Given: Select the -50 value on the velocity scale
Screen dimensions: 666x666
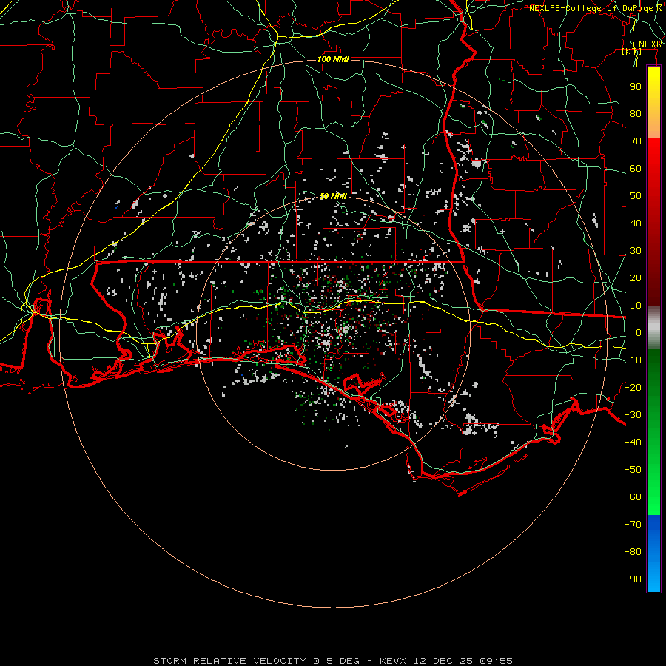Looking at the screenshot, I should click(x=633, y=469).
